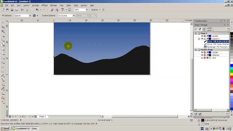Select the Crop tool
233x131 pixels.
3,31
